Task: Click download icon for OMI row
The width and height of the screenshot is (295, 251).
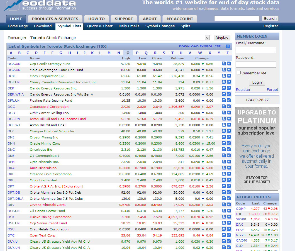Action: (x=224, y=137)
